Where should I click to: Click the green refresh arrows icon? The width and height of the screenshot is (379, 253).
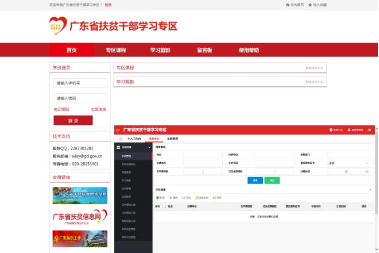pos(214,198)
